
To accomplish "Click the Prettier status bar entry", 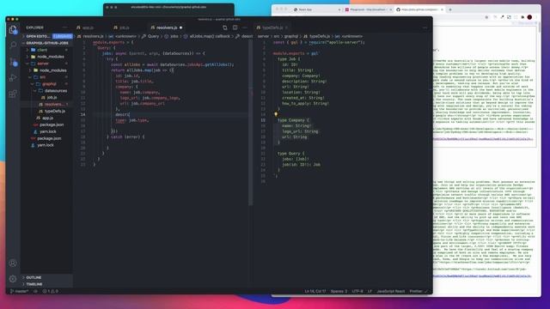I will 419,291.
